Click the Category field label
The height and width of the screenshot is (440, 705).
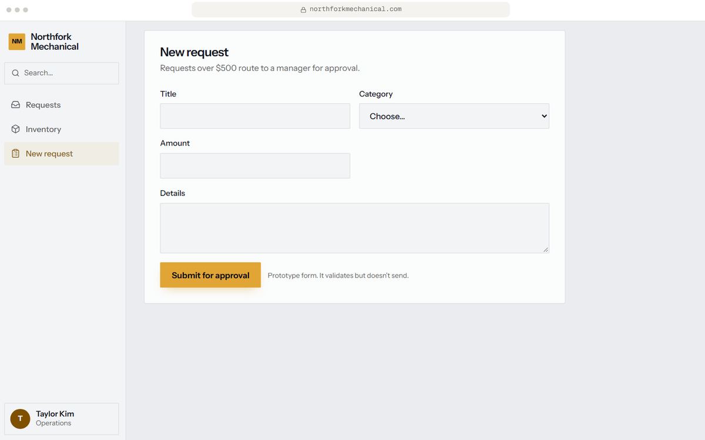[376, 94]
